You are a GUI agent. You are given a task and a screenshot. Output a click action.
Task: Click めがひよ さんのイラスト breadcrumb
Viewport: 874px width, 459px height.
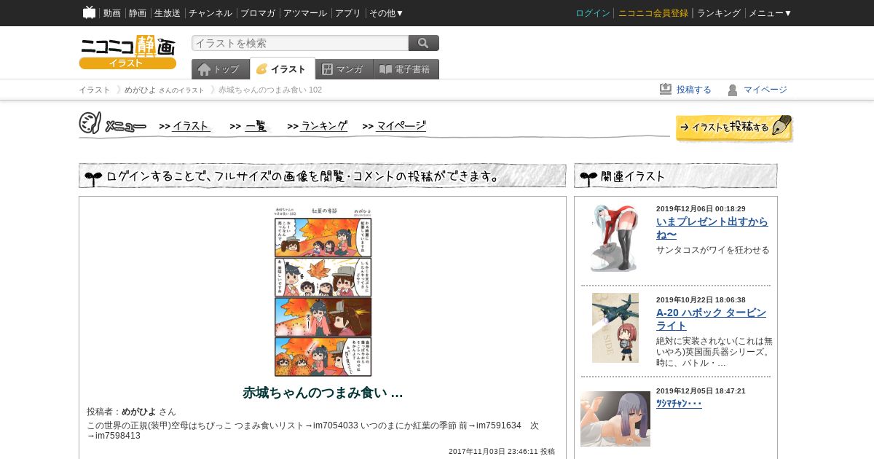pyautogui.click(x=165, y=90)
